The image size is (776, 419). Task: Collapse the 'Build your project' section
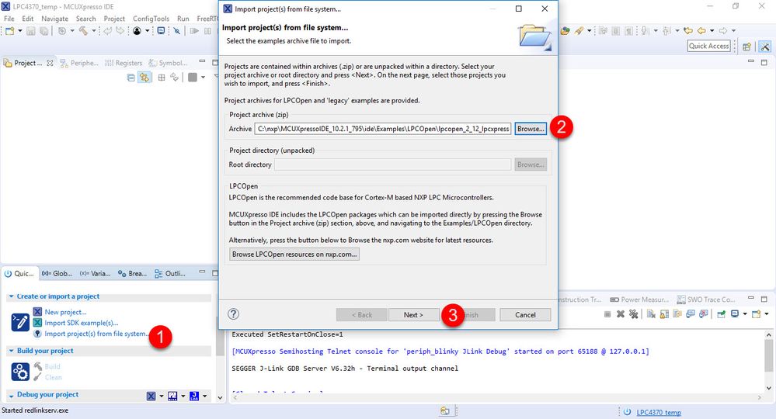[x=11, y=351]
